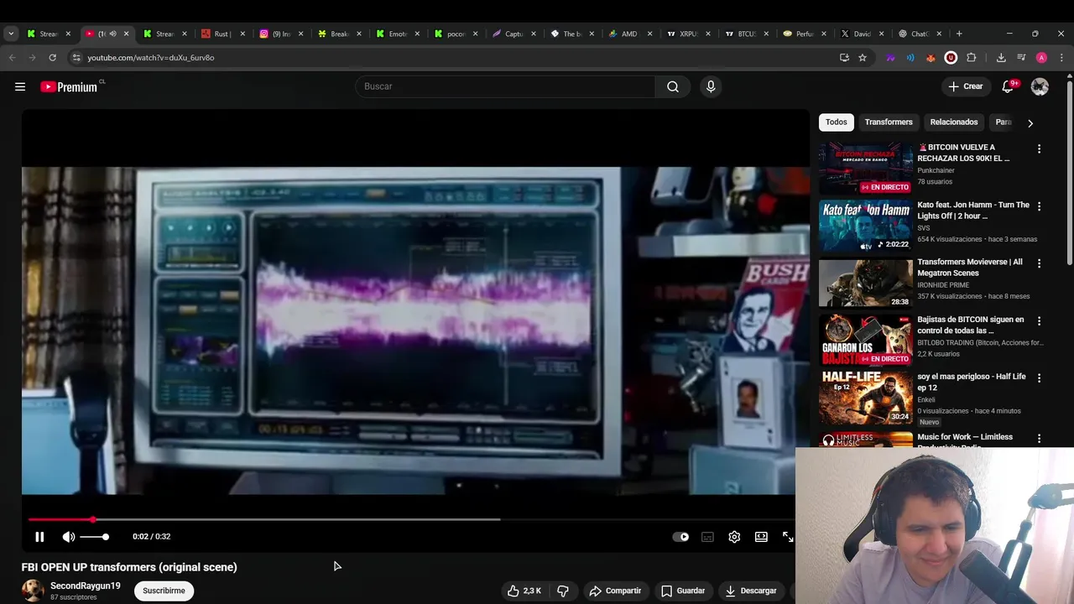Mute the video with the speaker icon
The height and width of the screenshot is (604, 1074).
pos(69,537)
